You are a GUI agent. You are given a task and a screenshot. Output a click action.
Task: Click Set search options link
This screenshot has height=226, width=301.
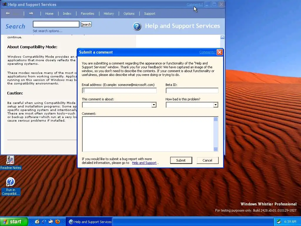coord(47,31)
